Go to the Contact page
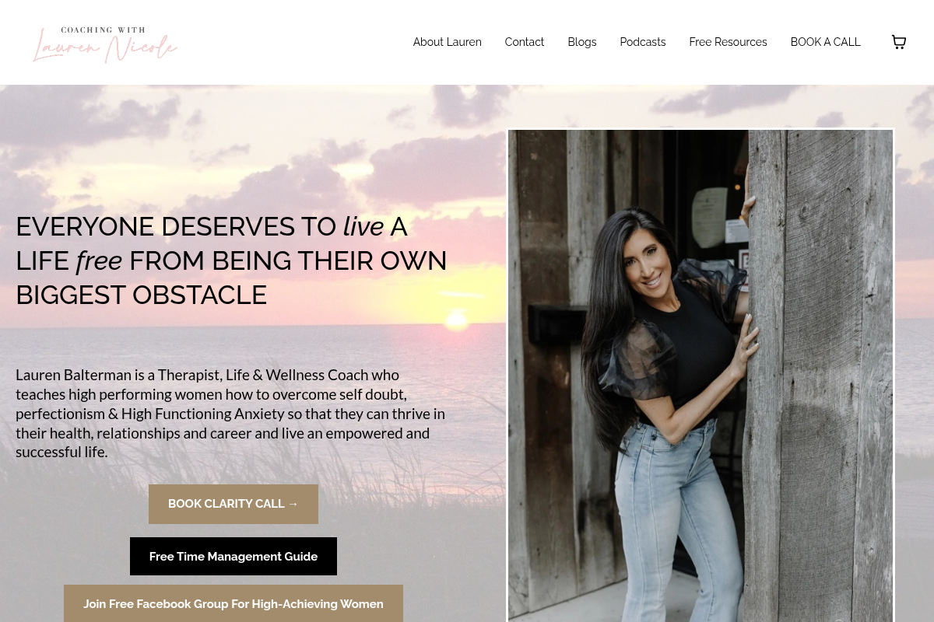The width and height of the screenshot is (934, 622). 524,42
